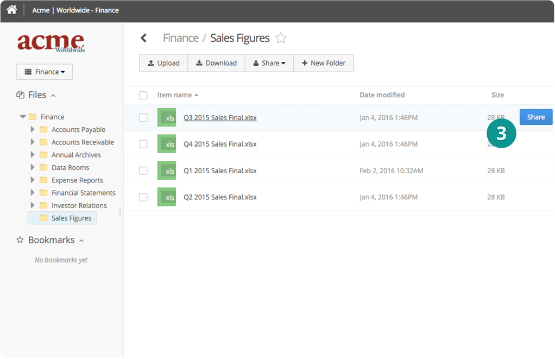
Task: Select checkbox for Q4 2015 Sales Final.xlsx
Action: [143, 144]
